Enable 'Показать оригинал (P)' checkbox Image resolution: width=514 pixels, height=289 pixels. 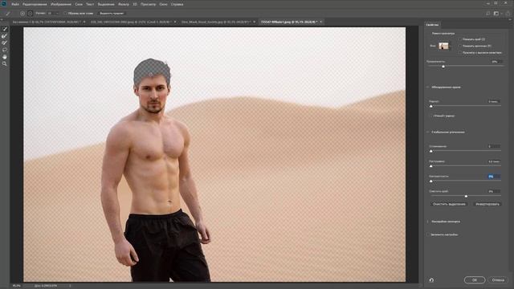point(460,46)
